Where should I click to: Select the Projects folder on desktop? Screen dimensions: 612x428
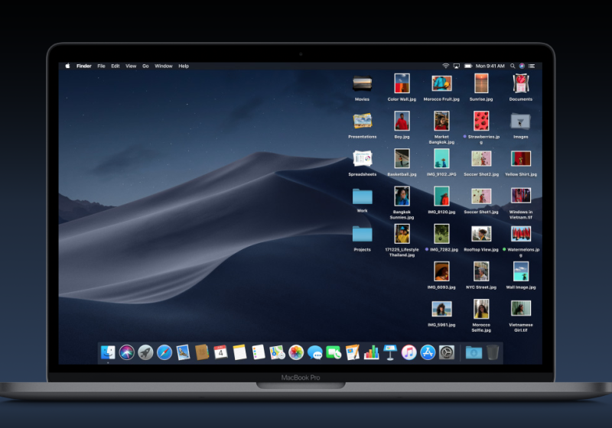click(x=362, y=234)
